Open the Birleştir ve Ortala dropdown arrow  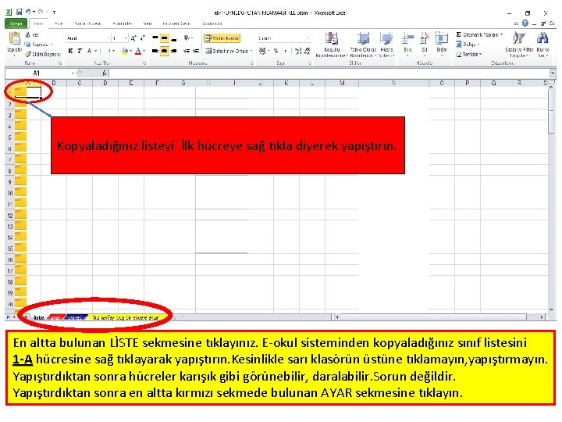coord(251,51)
